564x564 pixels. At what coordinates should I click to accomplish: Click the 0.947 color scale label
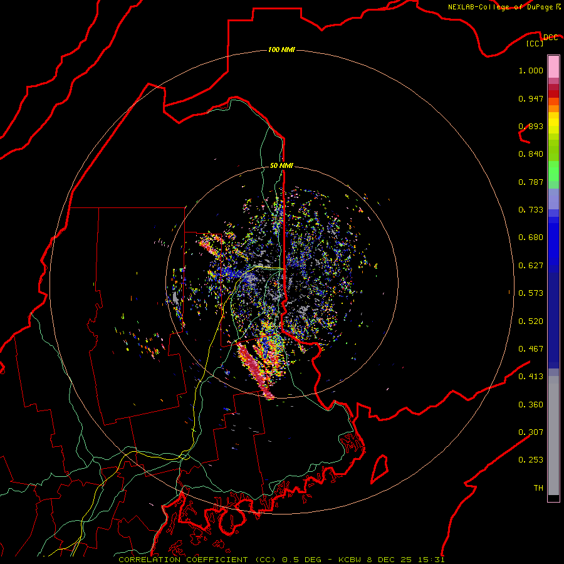(x=531, y=98)
